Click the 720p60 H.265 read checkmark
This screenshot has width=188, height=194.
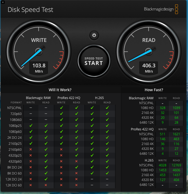(x=107, y=114)
